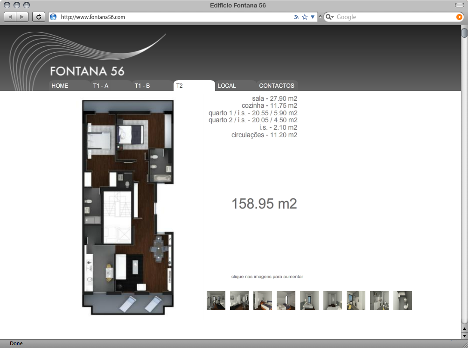The image size is (468, 348).
Task: Click the vertical scrollbar thumb
Action: coord(464,33)
